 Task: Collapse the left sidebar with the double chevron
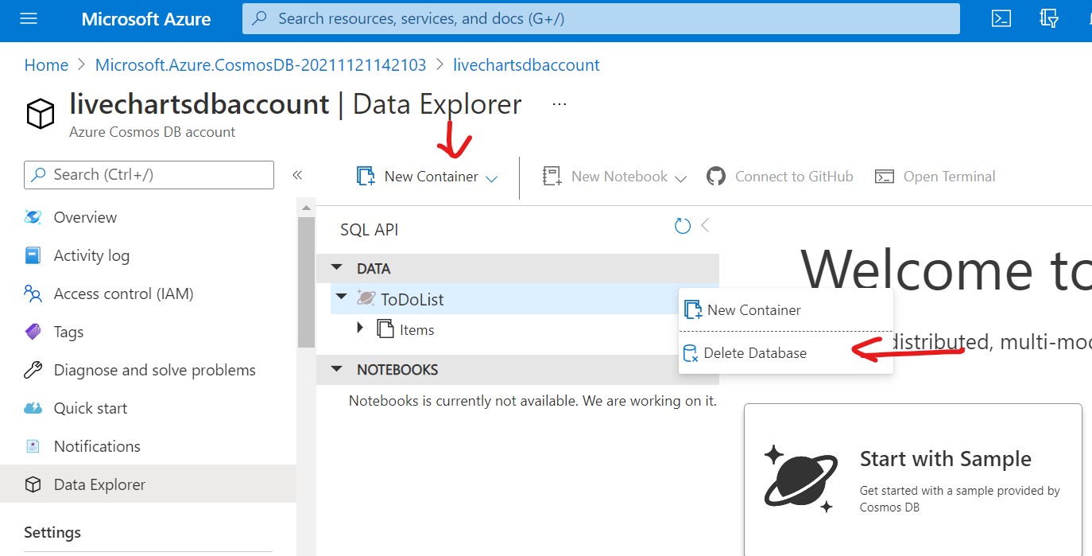[x=297, y=175]
